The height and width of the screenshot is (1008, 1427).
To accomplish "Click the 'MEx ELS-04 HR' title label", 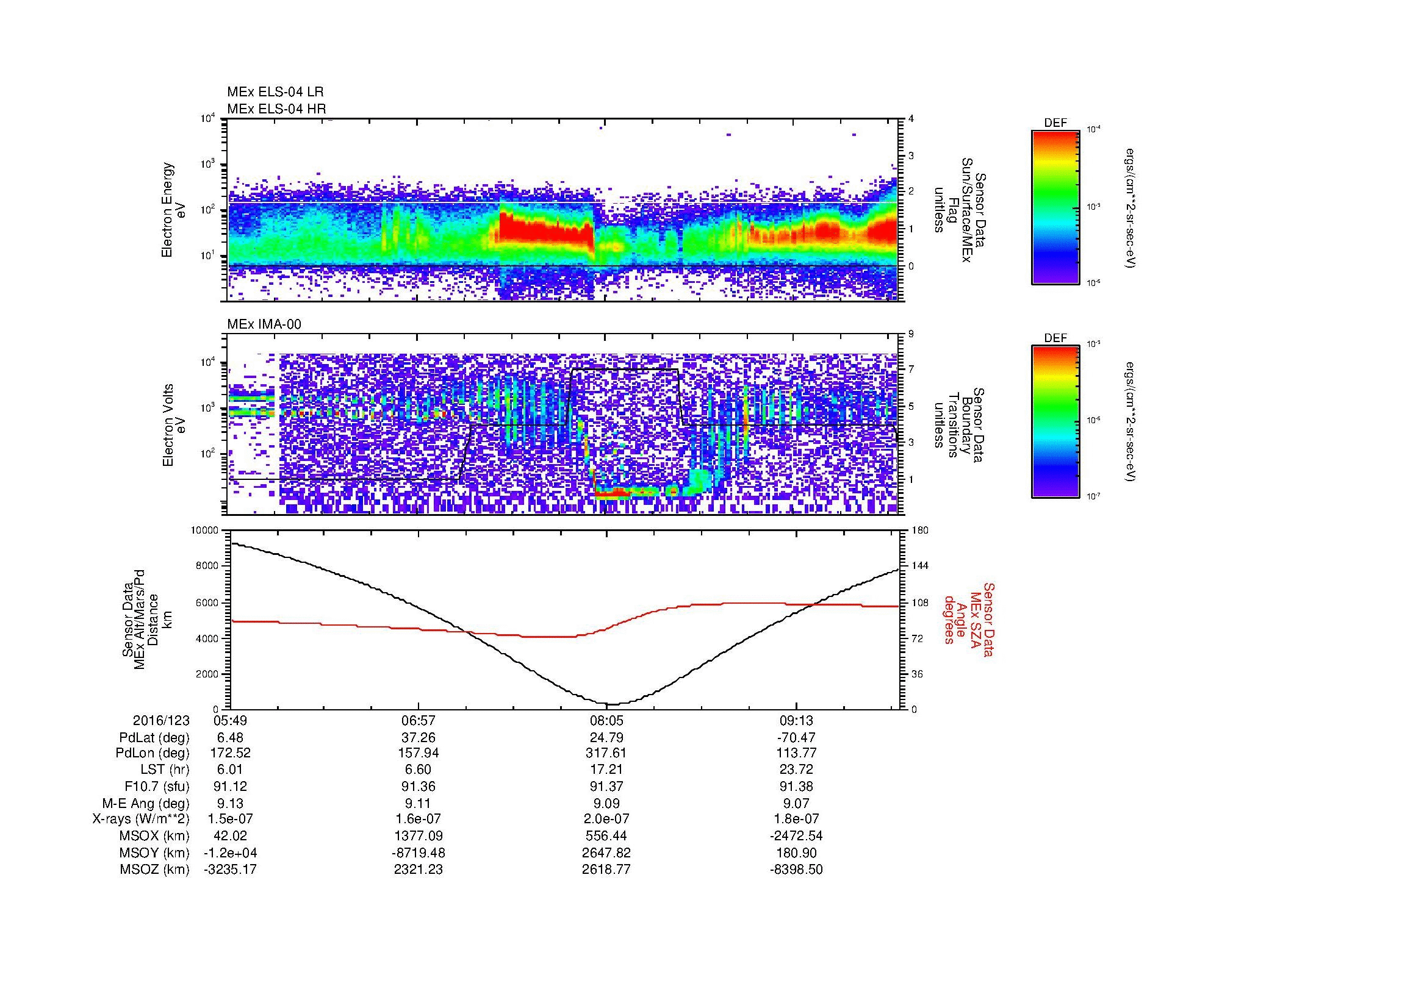I will click(x=276, y=109).
